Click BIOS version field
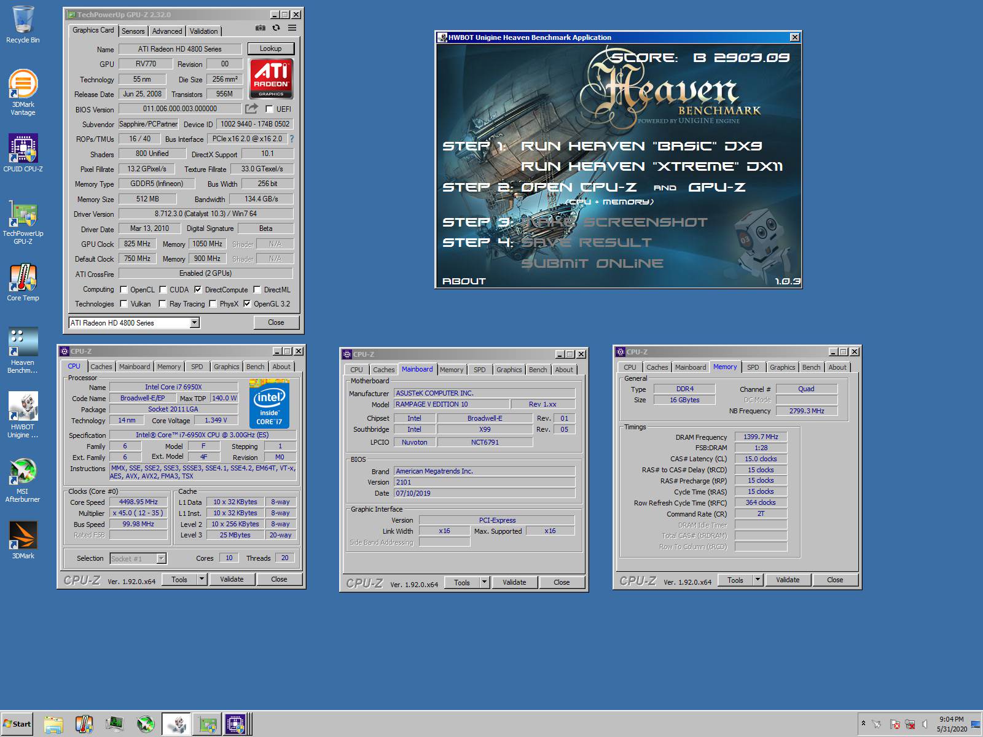The width and height of the screenshot is (983, 737). 179,109
